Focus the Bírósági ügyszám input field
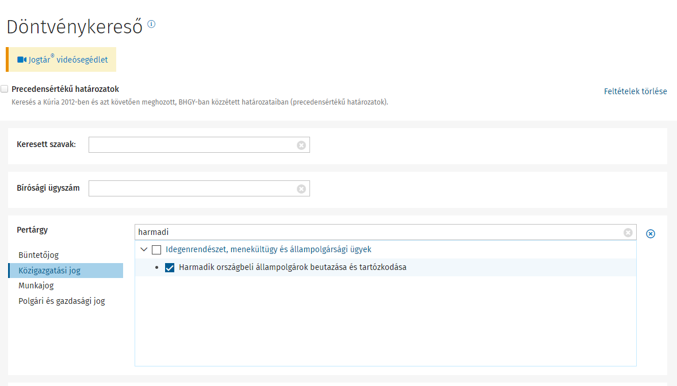 tap(192, 189)
